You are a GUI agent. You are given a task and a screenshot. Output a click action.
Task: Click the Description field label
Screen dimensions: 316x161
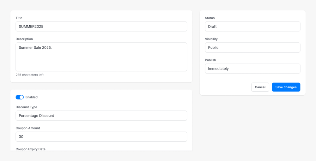[24, 39]
